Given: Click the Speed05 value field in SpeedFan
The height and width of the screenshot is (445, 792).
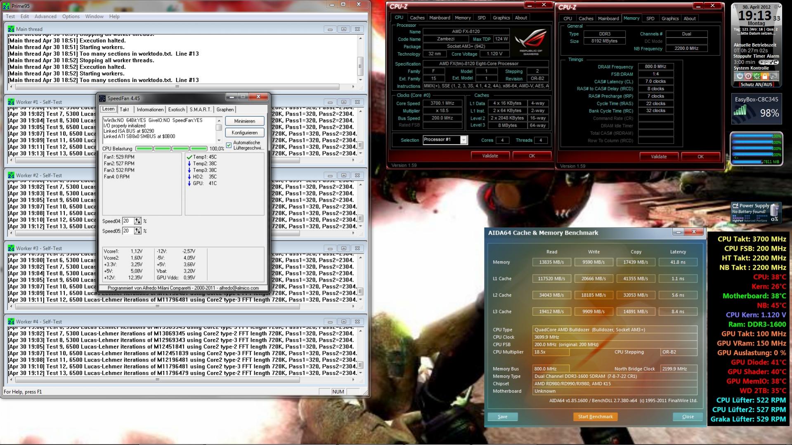Looking at the screenshot, I should pos(128,231).
